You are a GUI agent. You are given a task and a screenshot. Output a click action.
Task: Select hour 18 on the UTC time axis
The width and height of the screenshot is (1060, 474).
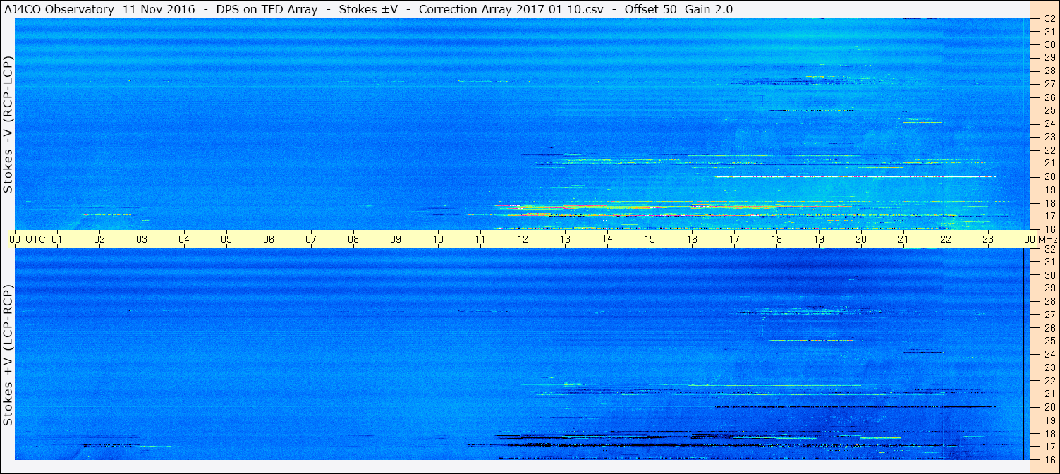coord(776,239)
